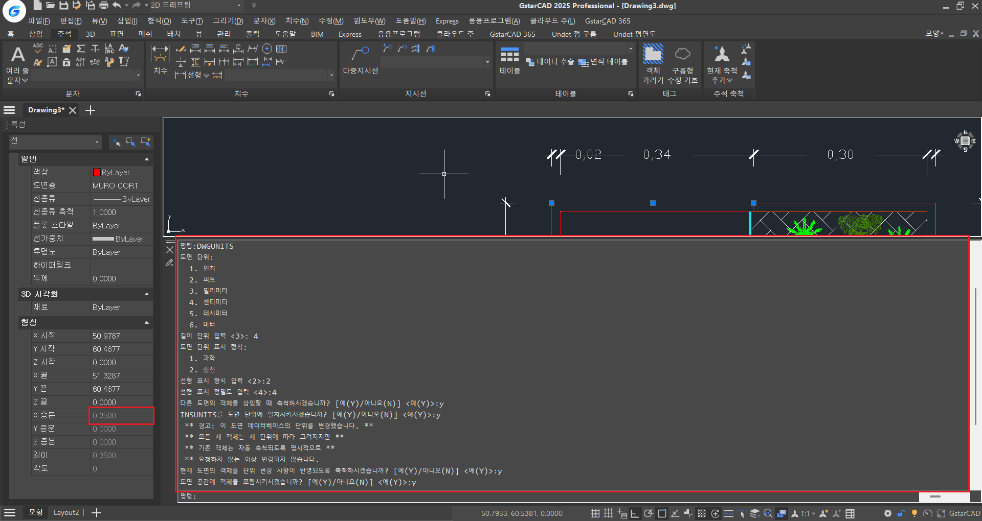Open the 그리기(D) menu

pos(228,21)
